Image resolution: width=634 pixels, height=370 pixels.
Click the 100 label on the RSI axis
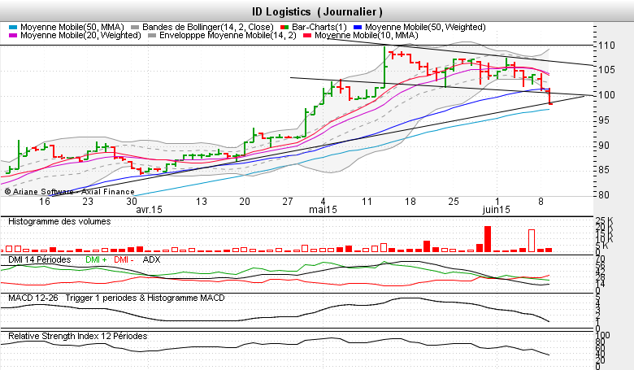point(602,335)
